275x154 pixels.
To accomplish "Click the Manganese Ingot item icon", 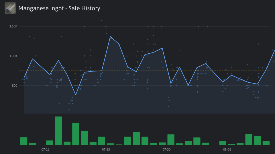I will point(10,8).
